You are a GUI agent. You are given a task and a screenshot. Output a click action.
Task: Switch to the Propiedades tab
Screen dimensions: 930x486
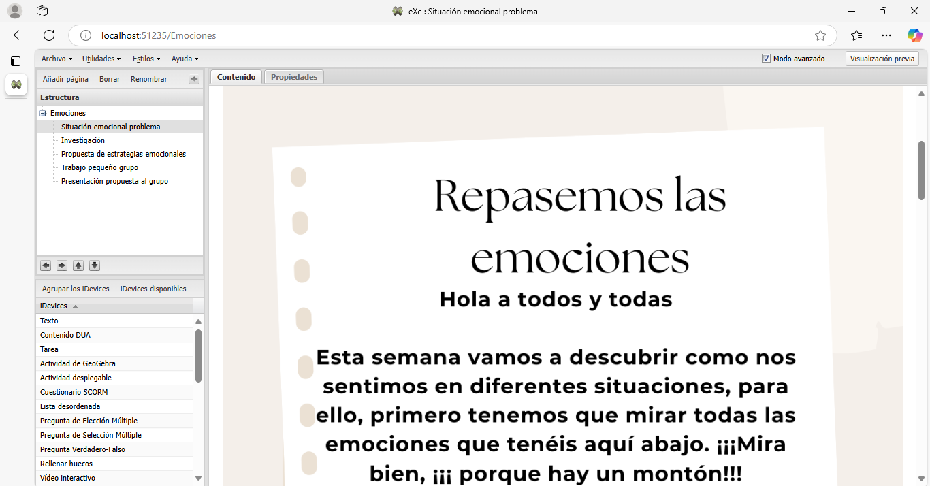pos(294,77)
